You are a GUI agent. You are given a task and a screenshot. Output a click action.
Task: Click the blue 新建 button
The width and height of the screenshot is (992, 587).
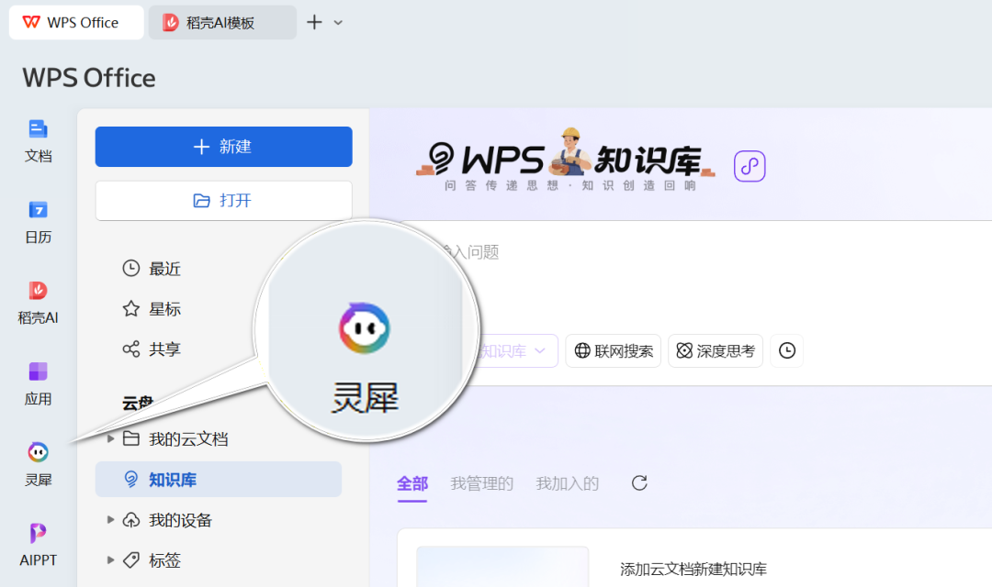[223, 147]
